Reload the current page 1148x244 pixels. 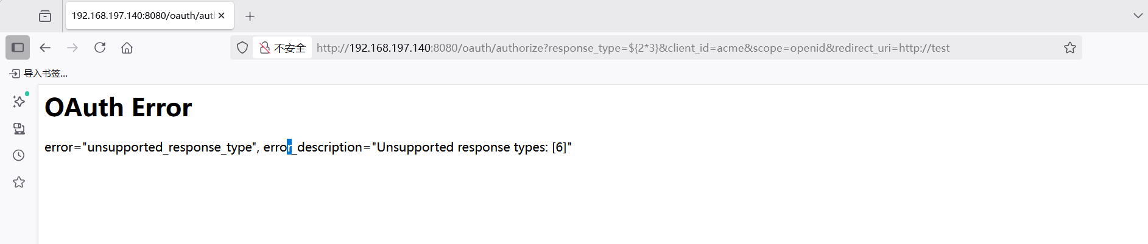click(100, 47)
